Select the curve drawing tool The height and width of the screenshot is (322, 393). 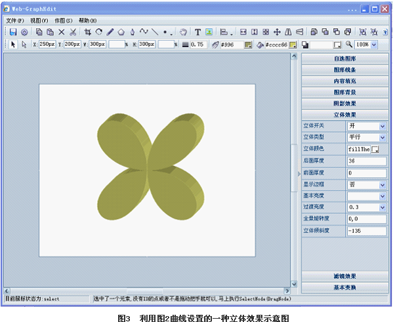coord(144,31)
